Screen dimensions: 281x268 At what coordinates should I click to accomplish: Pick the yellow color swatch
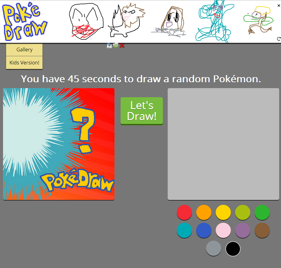[x=223, y=212]
